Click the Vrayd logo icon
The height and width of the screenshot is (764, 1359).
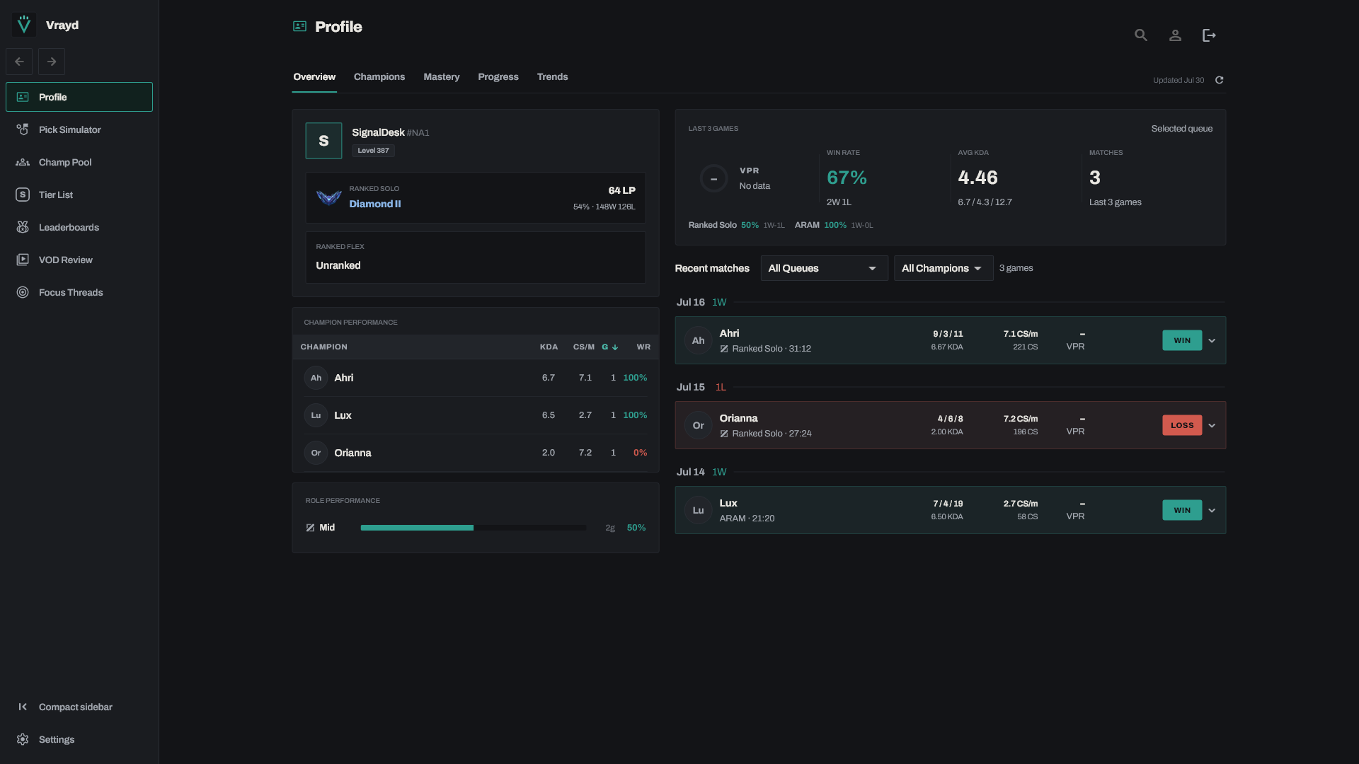coord(24,25)
